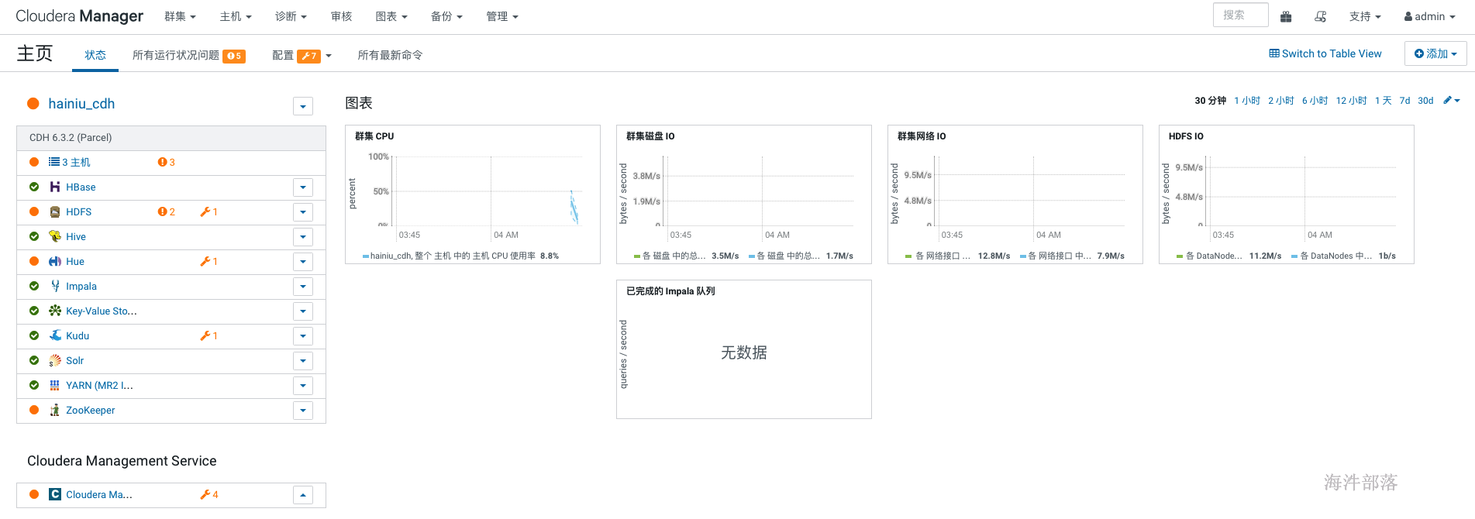
Task: Click the ZooKeeper orange health status icon
Action: (34, 410)
